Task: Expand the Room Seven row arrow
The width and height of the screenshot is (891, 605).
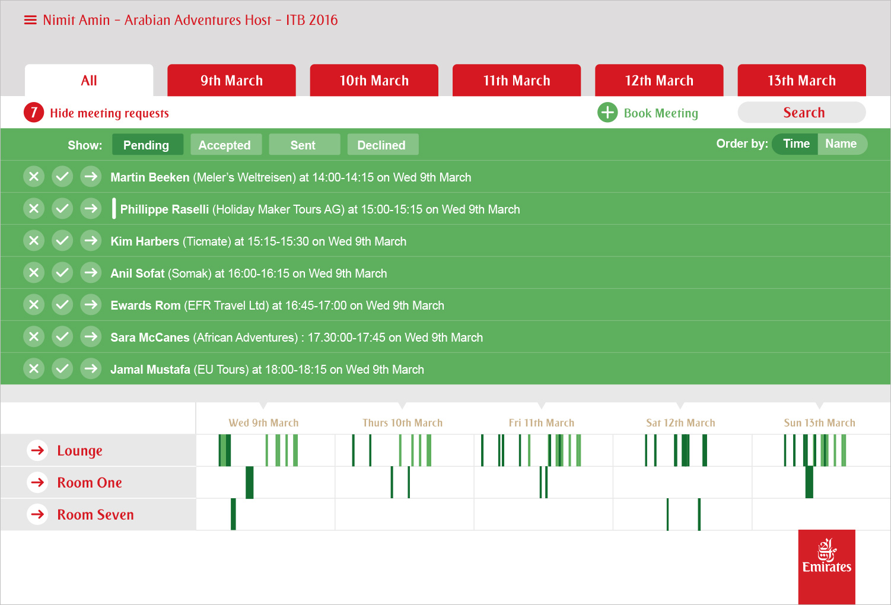Action: tap(38, 514)
